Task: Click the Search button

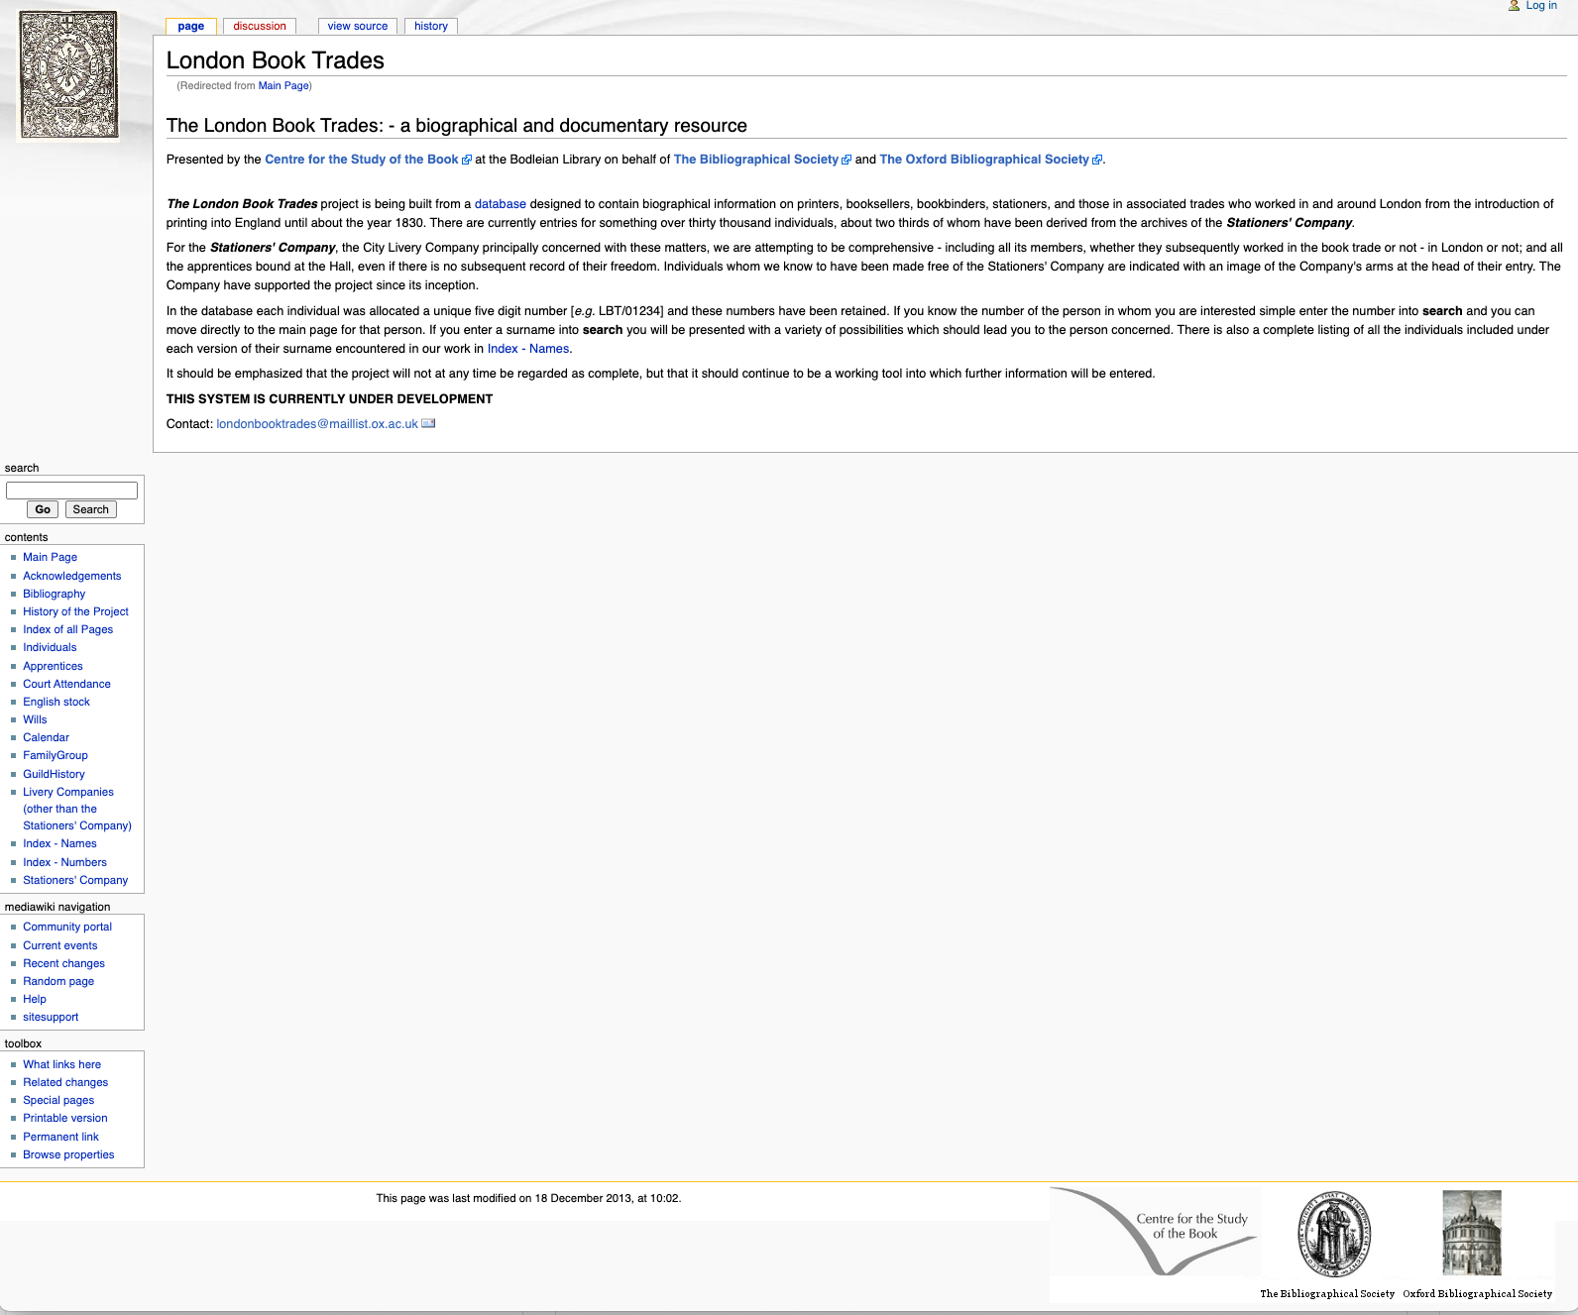Action: (91, 509)
